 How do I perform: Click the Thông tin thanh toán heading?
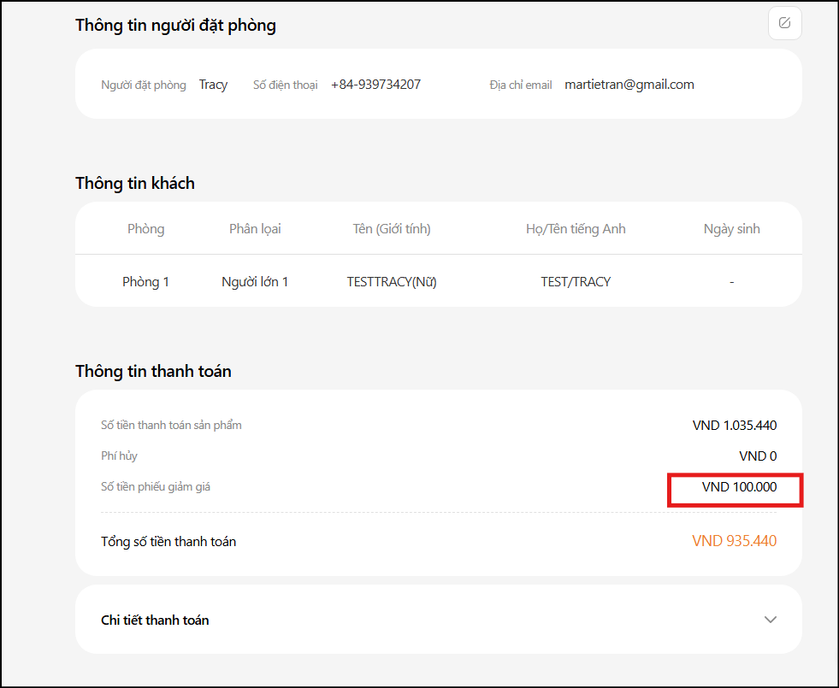[x=153, y=372]
